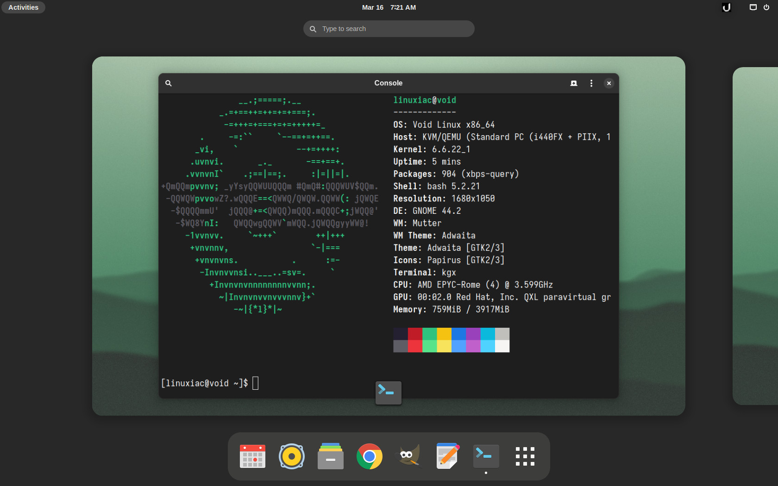Open the Files manager from the dock
The image size is (778, 486).
pos(331,456)
